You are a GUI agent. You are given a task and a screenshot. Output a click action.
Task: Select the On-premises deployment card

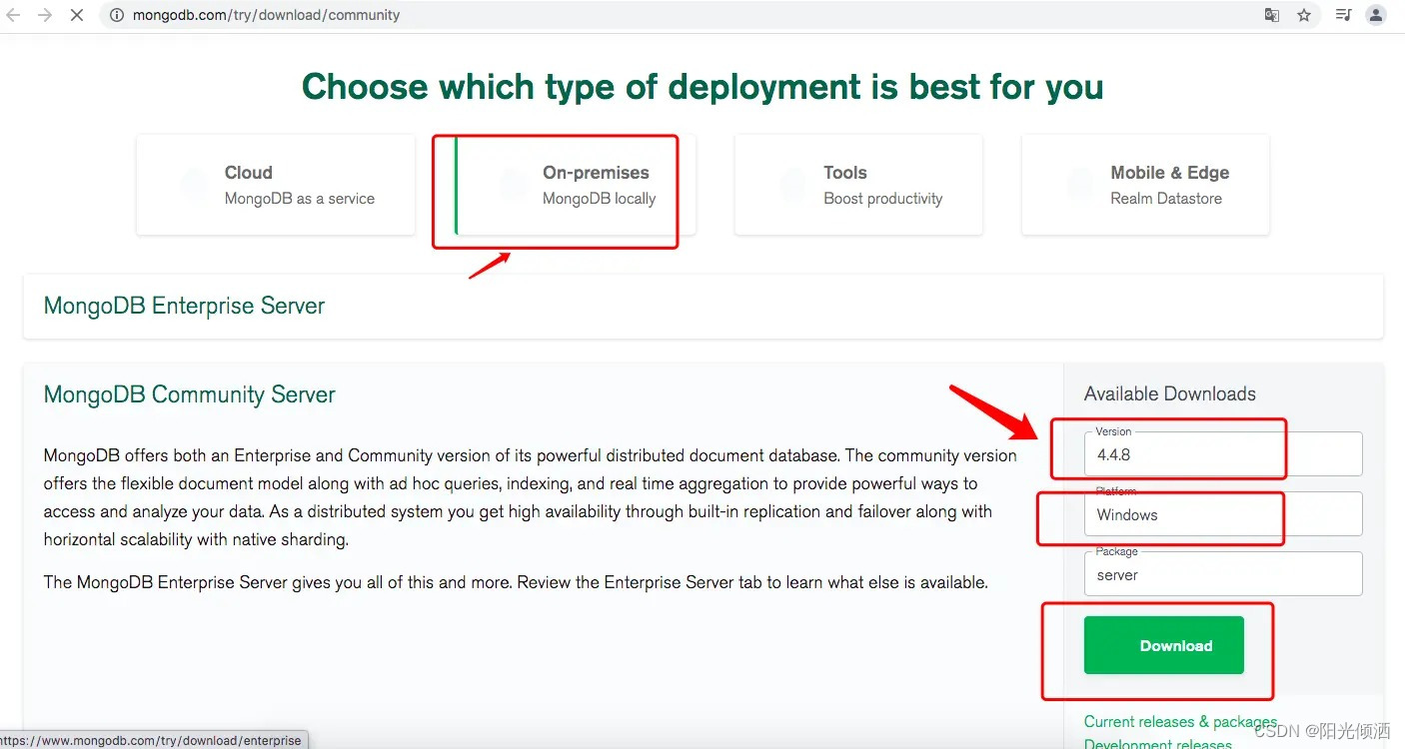(x=575, y=185)
